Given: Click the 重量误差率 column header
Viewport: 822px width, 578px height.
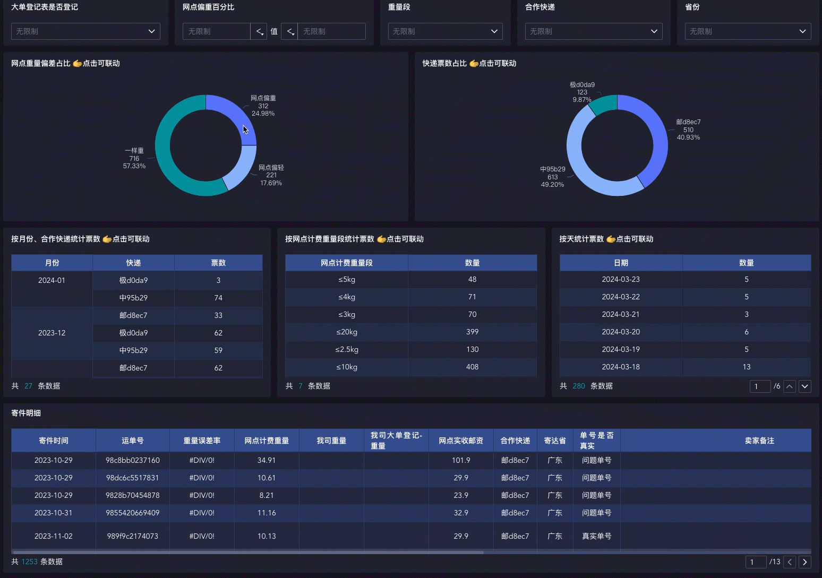Looking at the screenshot, I should click(x=202, y=441).
